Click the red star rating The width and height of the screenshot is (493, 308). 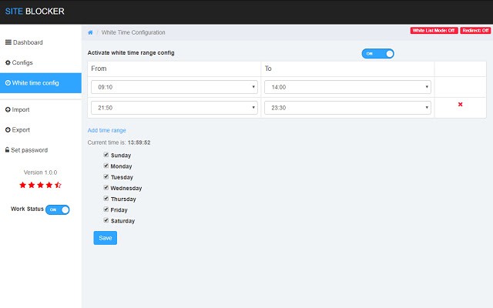40,186
